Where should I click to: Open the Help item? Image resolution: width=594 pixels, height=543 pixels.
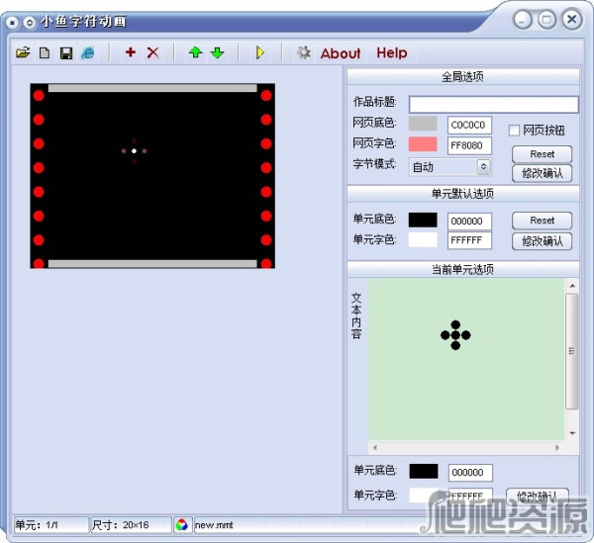click(392, 53)
